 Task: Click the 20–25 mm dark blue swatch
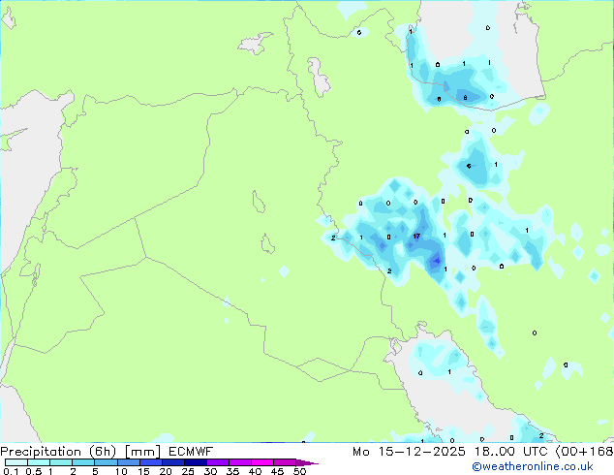[173, 462]
